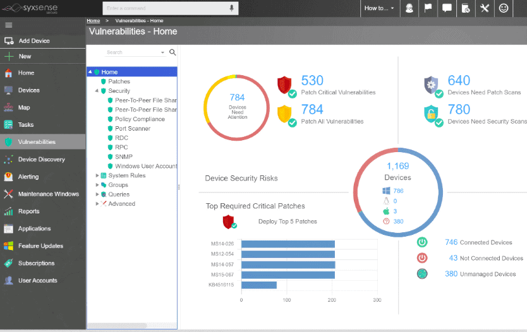The width and height of the screenshot is (527, 332).
Task: Select Patches in the tree
Action: pyautogui.click(x=119, y=81)
